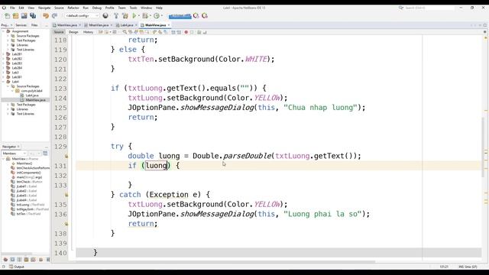
Task: Open the Profile Project dropdown arrow
Action: click(161, 15)
